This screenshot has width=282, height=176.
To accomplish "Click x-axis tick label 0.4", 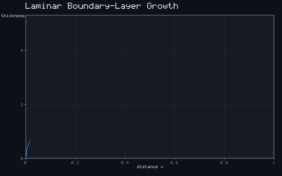I will click(x=125, y=163).
